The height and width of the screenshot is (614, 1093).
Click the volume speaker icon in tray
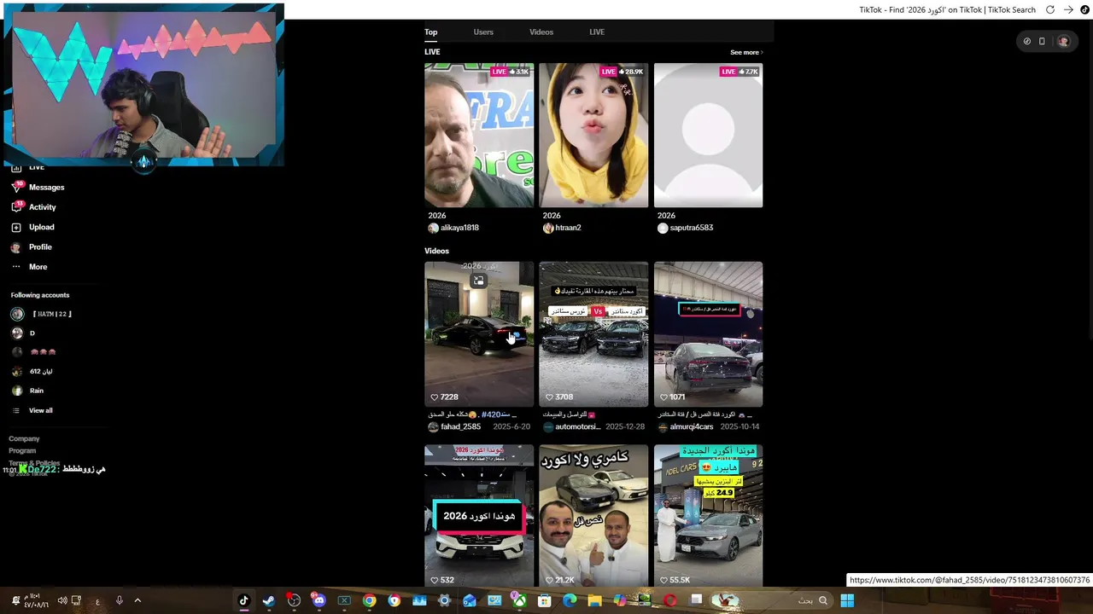tap(62, 600)
